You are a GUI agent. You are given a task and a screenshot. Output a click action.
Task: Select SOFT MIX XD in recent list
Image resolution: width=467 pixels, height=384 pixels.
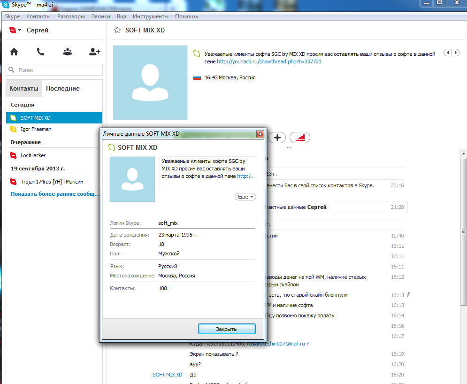pyautogui.click(x=54, y=118)
